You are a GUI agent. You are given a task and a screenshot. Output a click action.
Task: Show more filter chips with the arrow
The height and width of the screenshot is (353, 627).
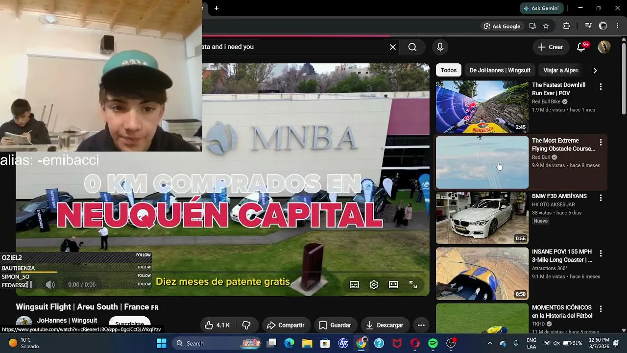pyautogui.click(x=595, y=70)
